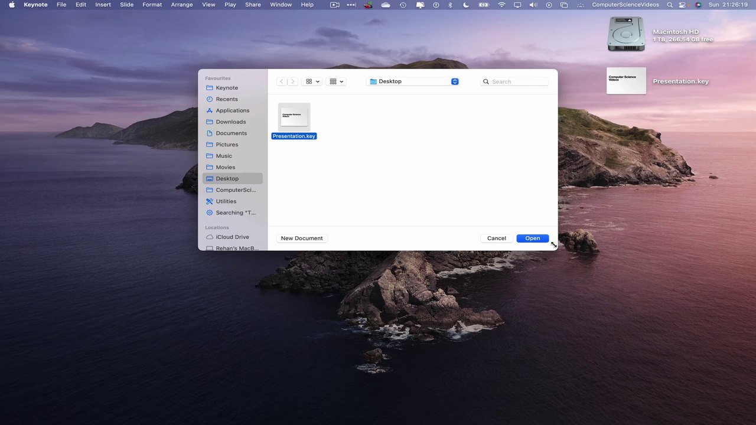Click the clock showing Sun 21:26:19
The height and width of the screenshot is (425, 756).
coord(728,5)
